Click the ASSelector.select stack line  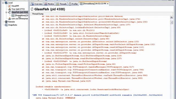coord(90,42)
